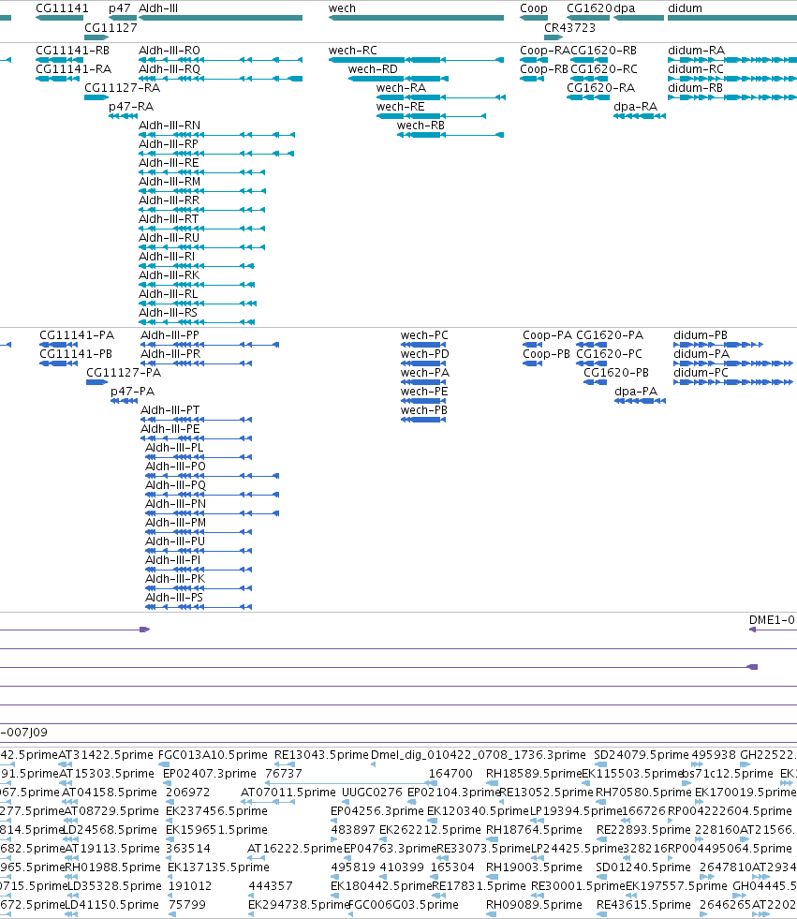Select transcript CG11127-RA
This screenshot has height=919, width=797.
point(96,97)
